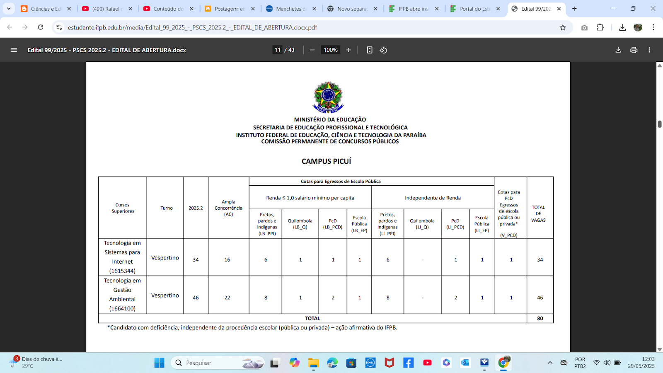663x373 pixels.
Task: Click the Tecnologia em Gestão Ambiental cell
Action: [x=123, y=295]
